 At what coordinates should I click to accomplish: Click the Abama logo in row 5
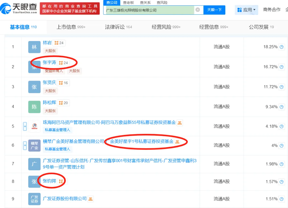34,127
